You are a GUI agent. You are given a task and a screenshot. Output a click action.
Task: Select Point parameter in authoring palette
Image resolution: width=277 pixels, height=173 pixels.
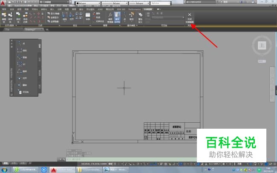[x=21, y=43]
